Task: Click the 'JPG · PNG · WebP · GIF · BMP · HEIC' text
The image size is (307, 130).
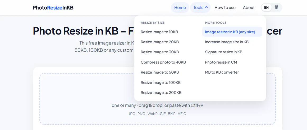Action: (x=157, y=114)
